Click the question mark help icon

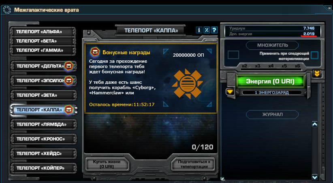[214, 30]
